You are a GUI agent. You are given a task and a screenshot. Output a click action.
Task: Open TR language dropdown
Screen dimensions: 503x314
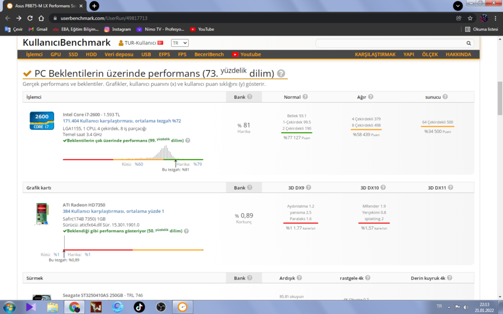tap(179, 43)
